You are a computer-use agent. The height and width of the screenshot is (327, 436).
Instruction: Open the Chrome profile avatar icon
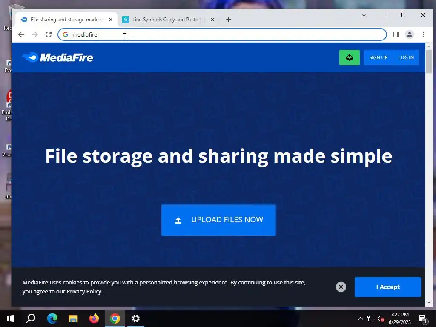410,34
